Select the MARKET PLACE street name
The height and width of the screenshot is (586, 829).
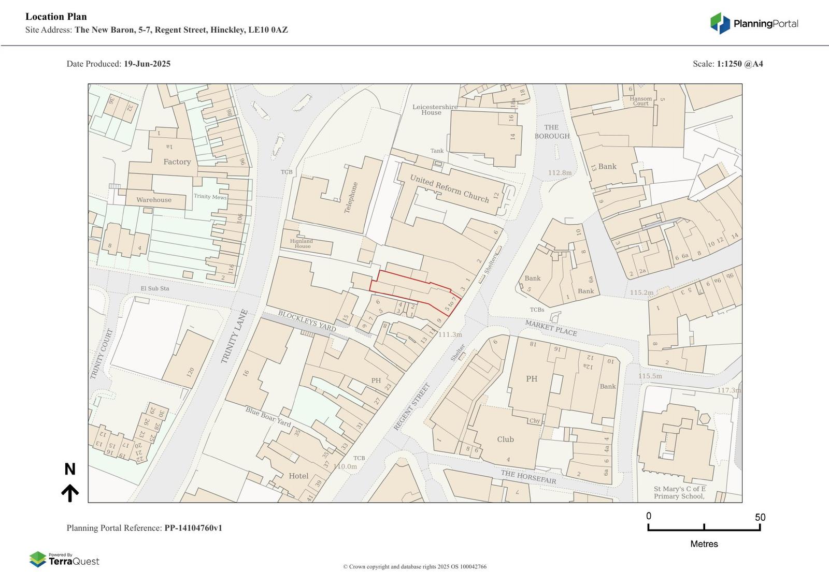coord(551,328)
